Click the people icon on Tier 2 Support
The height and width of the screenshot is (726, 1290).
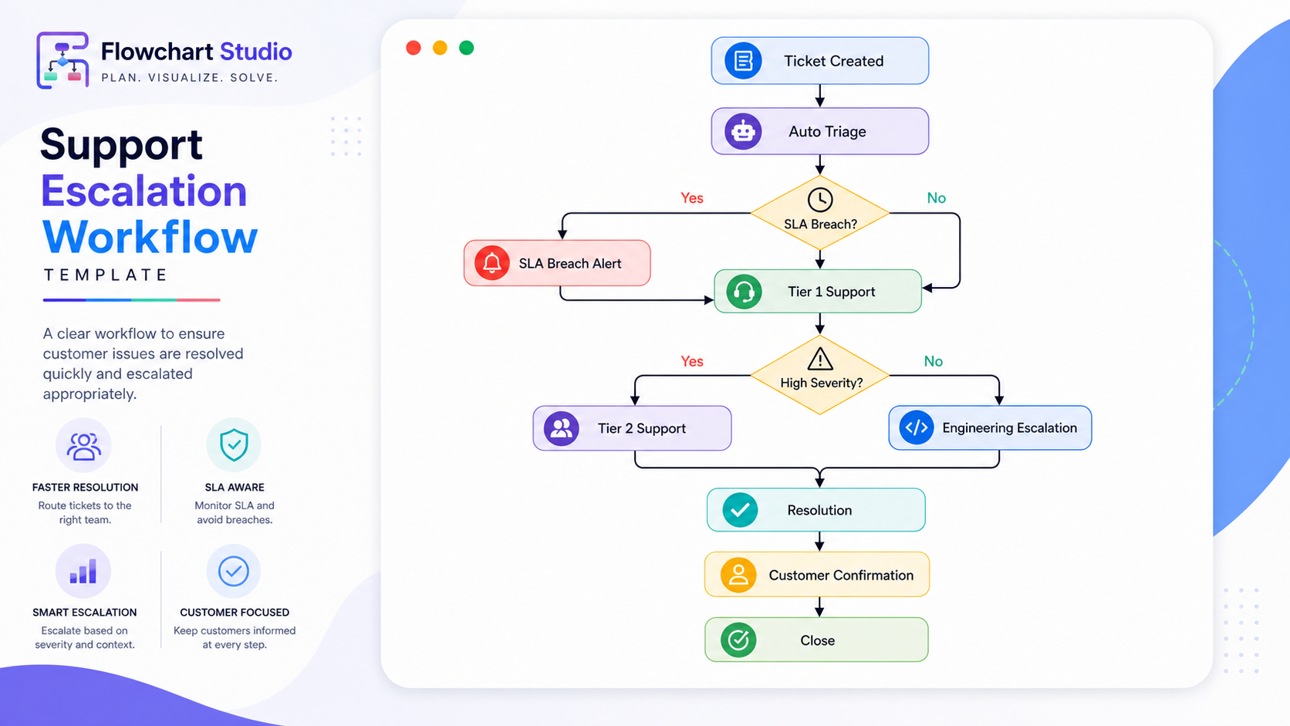(562, 428)
